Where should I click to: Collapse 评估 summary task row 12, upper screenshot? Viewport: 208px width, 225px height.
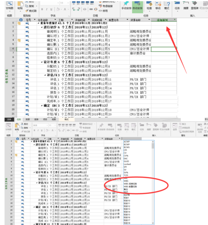point(45,75)
